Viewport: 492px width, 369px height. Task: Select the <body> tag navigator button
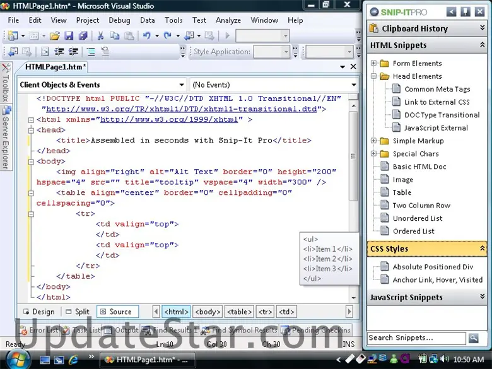[x=208, y=312]
